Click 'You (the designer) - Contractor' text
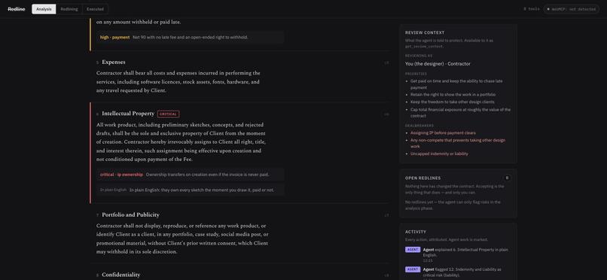The width and height of the screenshot is (607, 280). click(x=438, y=64)
